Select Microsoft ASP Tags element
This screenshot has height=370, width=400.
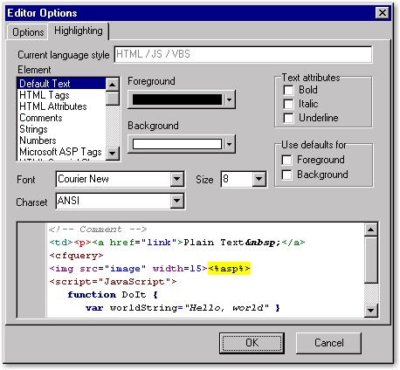[61, 152]
